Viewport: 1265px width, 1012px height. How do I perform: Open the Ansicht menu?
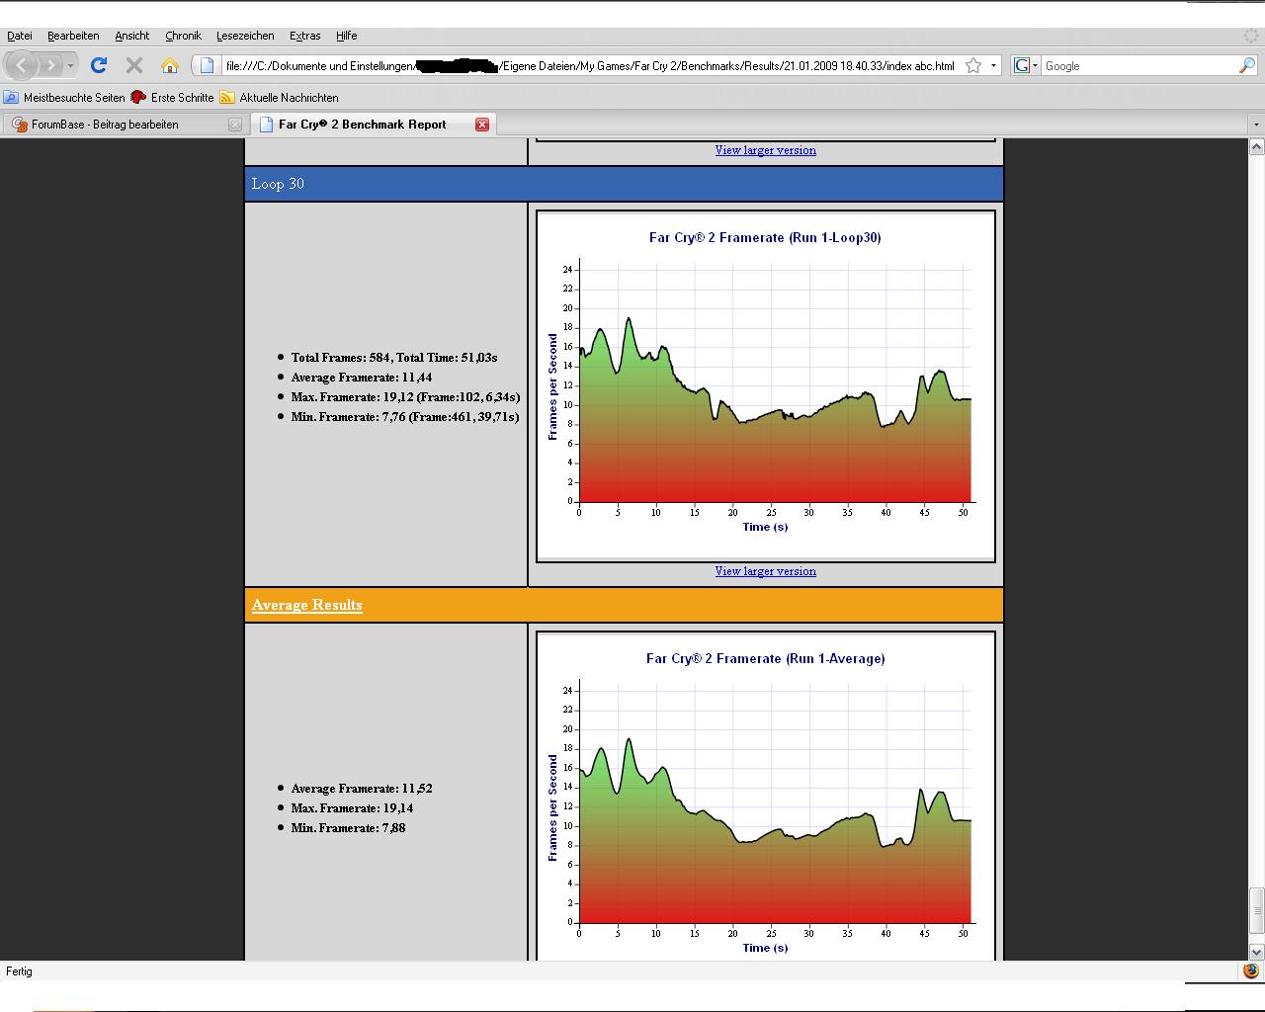click(x=131, y=36)
